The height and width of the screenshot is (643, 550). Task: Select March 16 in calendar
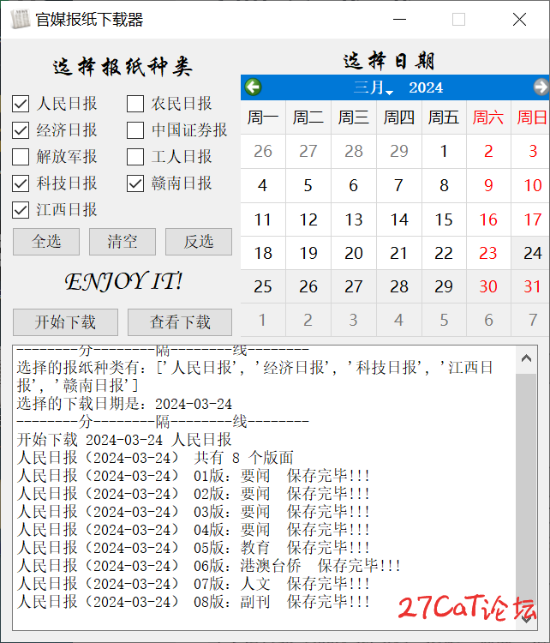tap(488, 219)
